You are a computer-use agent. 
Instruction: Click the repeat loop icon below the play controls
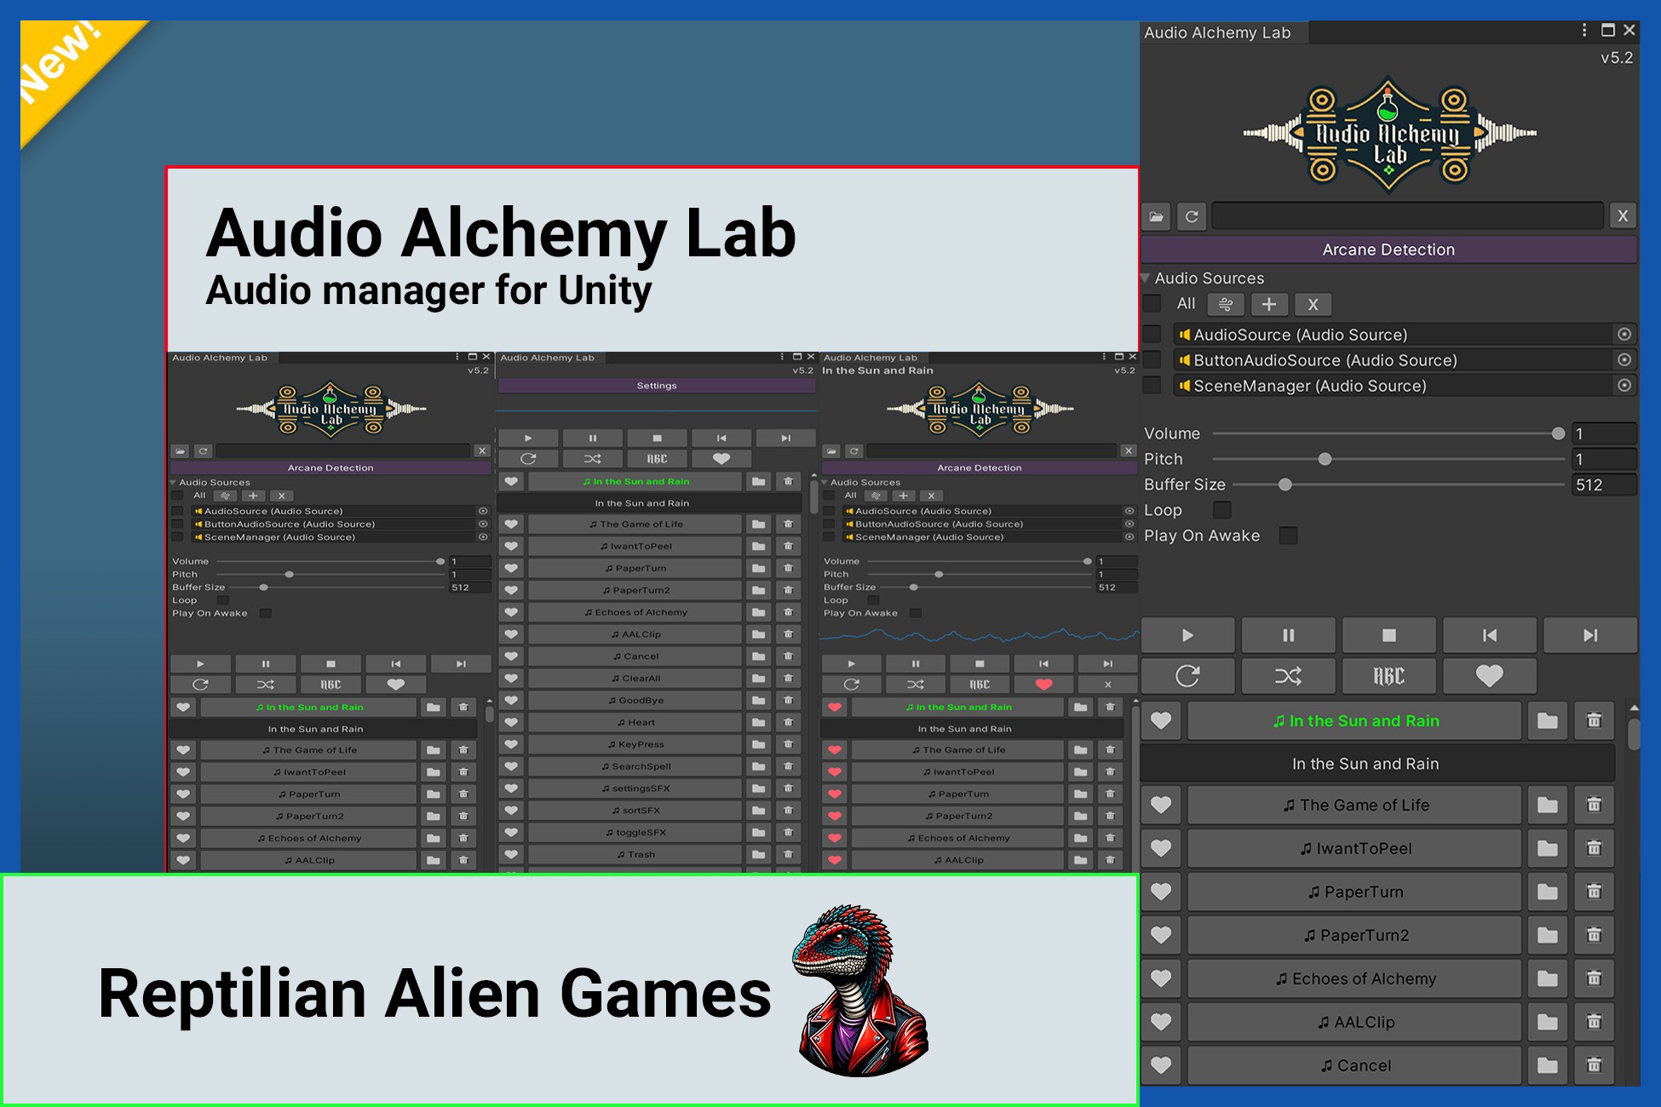point(1187,676)
